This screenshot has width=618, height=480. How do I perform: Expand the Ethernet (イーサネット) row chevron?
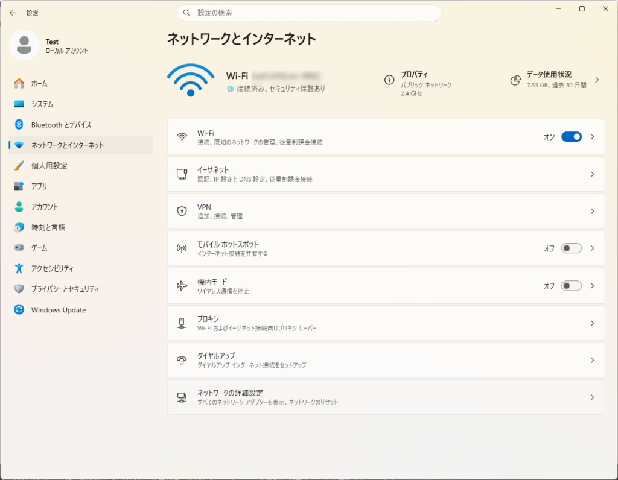point(592,174)
